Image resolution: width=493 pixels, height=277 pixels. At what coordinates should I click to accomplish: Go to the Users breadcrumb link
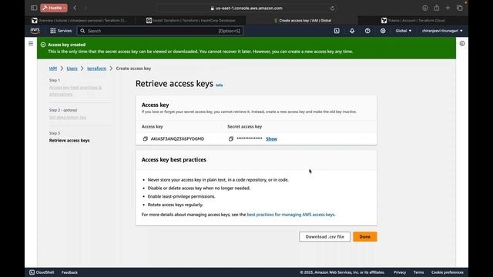(72, 68)
